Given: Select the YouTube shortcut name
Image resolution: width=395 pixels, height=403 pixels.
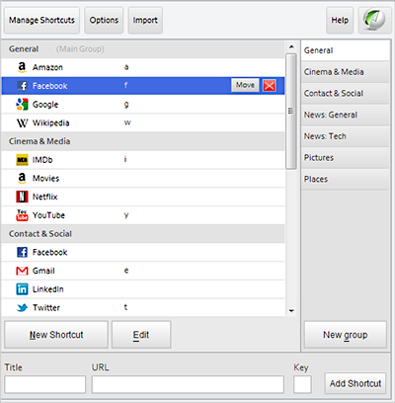Looking at the screenshot, I should (x=48, y=215).
